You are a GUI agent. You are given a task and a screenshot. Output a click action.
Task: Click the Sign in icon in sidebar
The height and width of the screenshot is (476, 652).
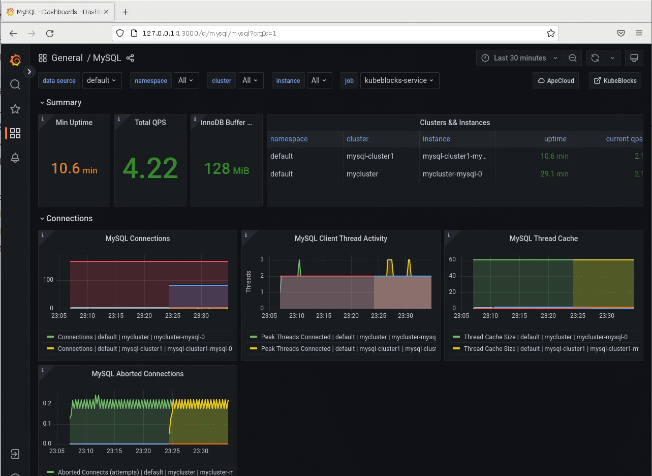[15, 454]
